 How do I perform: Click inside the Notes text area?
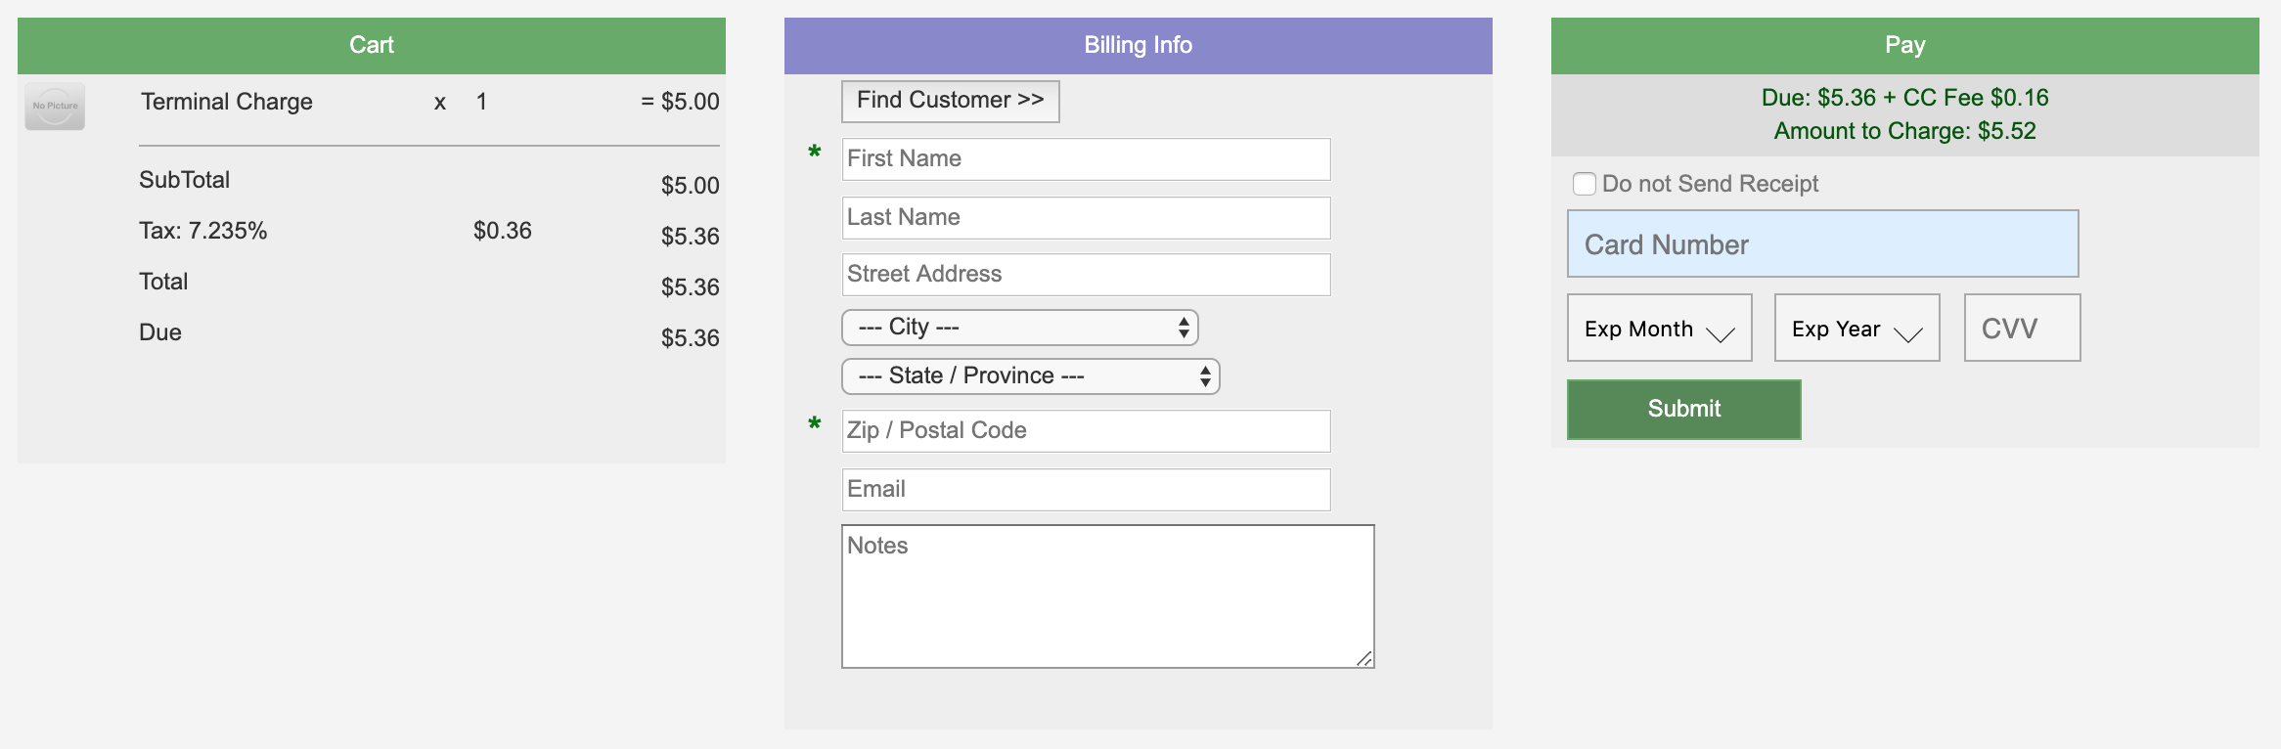(1107, 596)
